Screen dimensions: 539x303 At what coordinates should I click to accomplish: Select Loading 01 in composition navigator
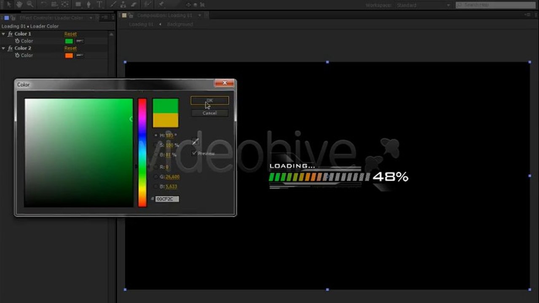[x=141, y=24]
